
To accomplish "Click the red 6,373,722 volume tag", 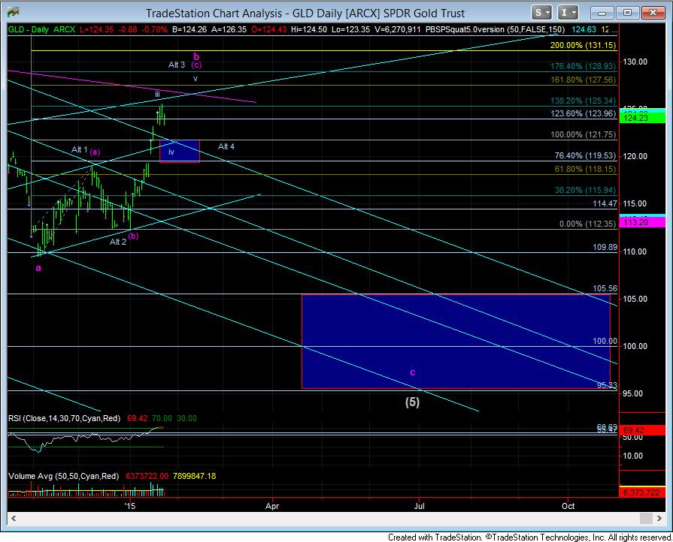I will click(x=642, y=492).
